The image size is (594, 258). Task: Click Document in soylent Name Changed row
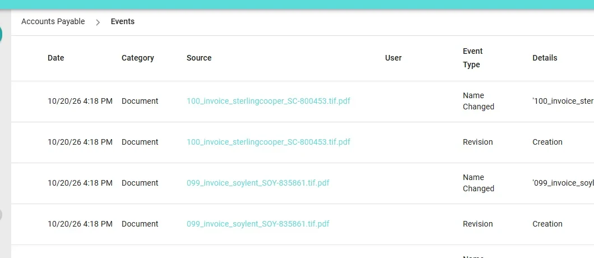140,183
